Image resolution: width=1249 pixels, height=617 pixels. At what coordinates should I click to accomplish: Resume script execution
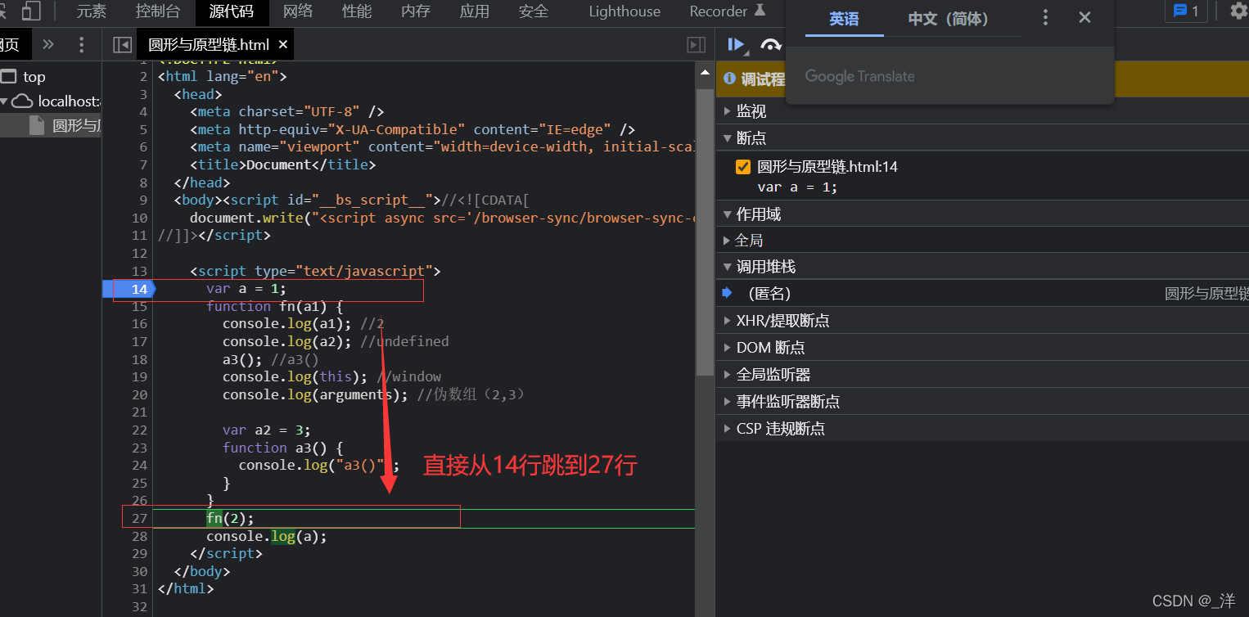pyautogui.click(x=737, y=45)
